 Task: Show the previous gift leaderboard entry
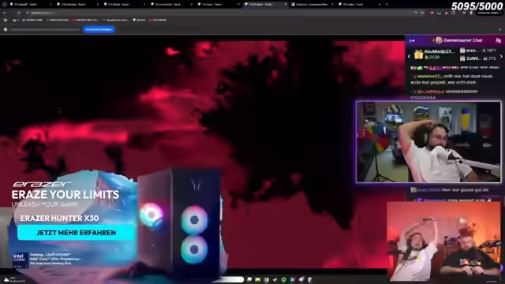pyautogui.click(x=409, y=56)
